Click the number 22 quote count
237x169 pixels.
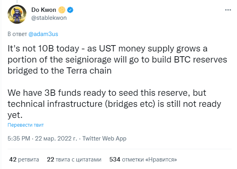(50, 160)
